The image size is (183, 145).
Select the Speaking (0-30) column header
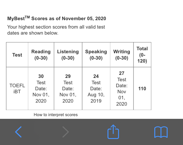tap(96, 55)
